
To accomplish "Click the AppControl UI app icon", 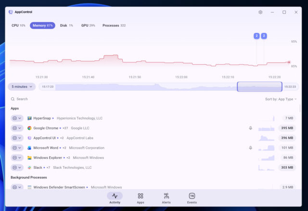I will click(29, 138).
